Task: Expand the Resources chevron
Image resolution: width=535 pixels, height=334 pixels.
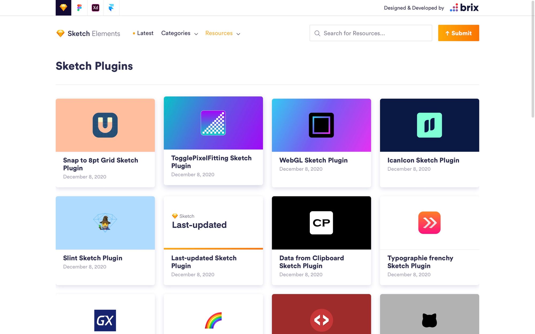Action: pyautogui.click(x=238, y=34)
